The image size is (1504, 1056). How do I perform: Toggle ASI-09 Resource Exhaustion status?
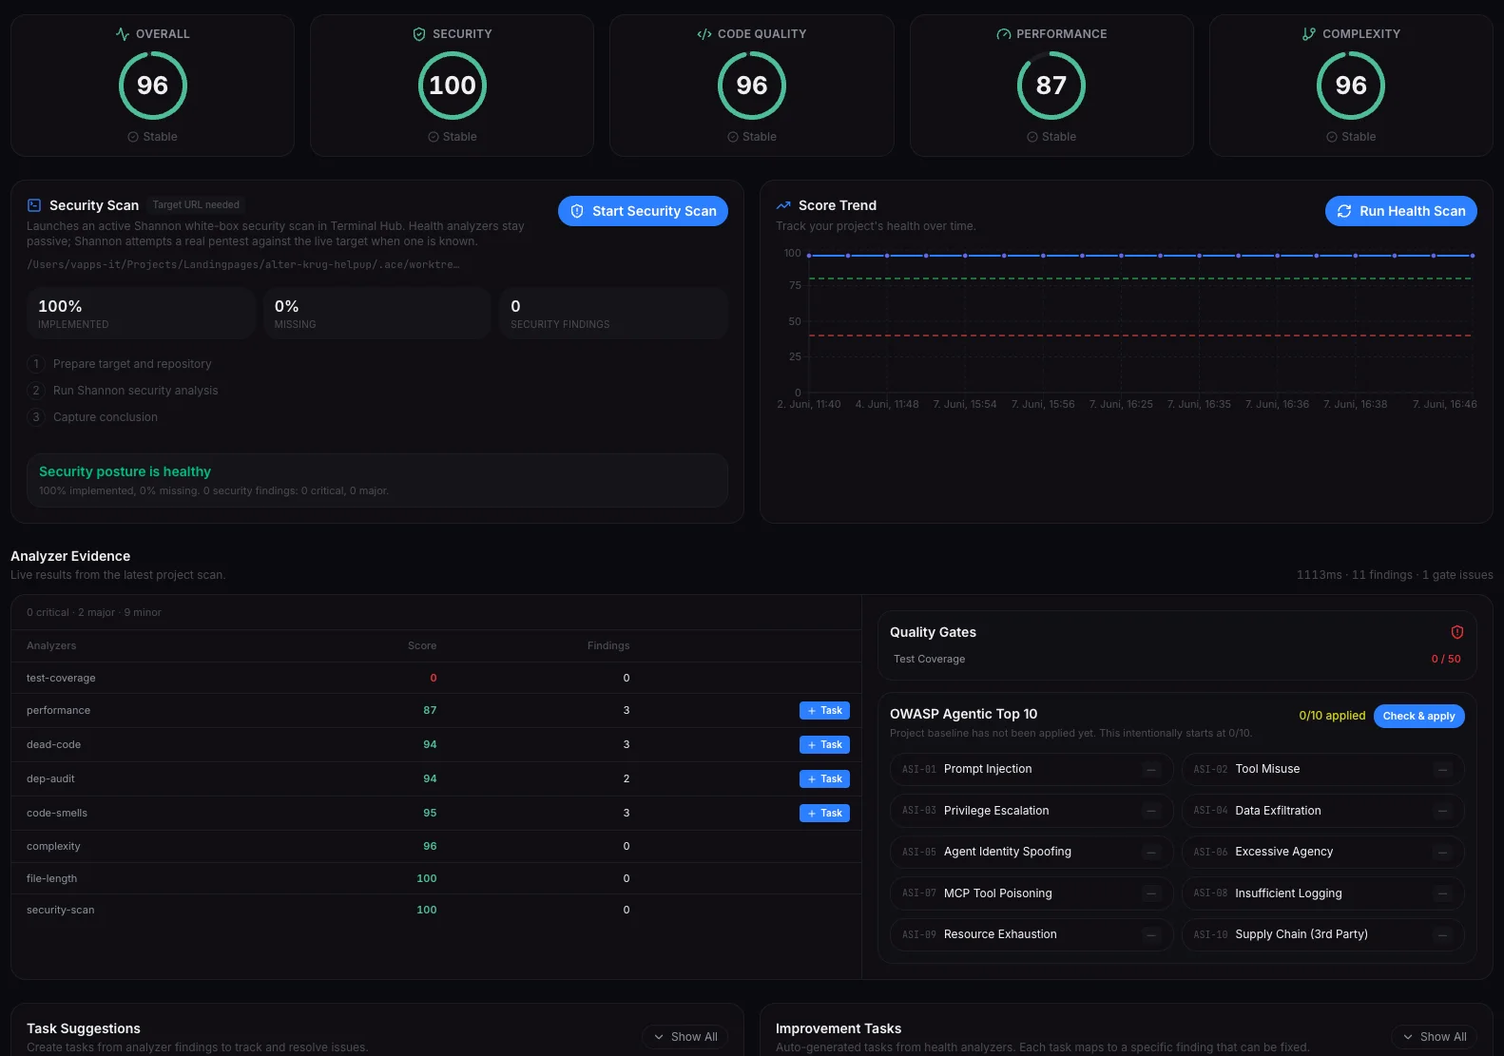point(1151,935)
